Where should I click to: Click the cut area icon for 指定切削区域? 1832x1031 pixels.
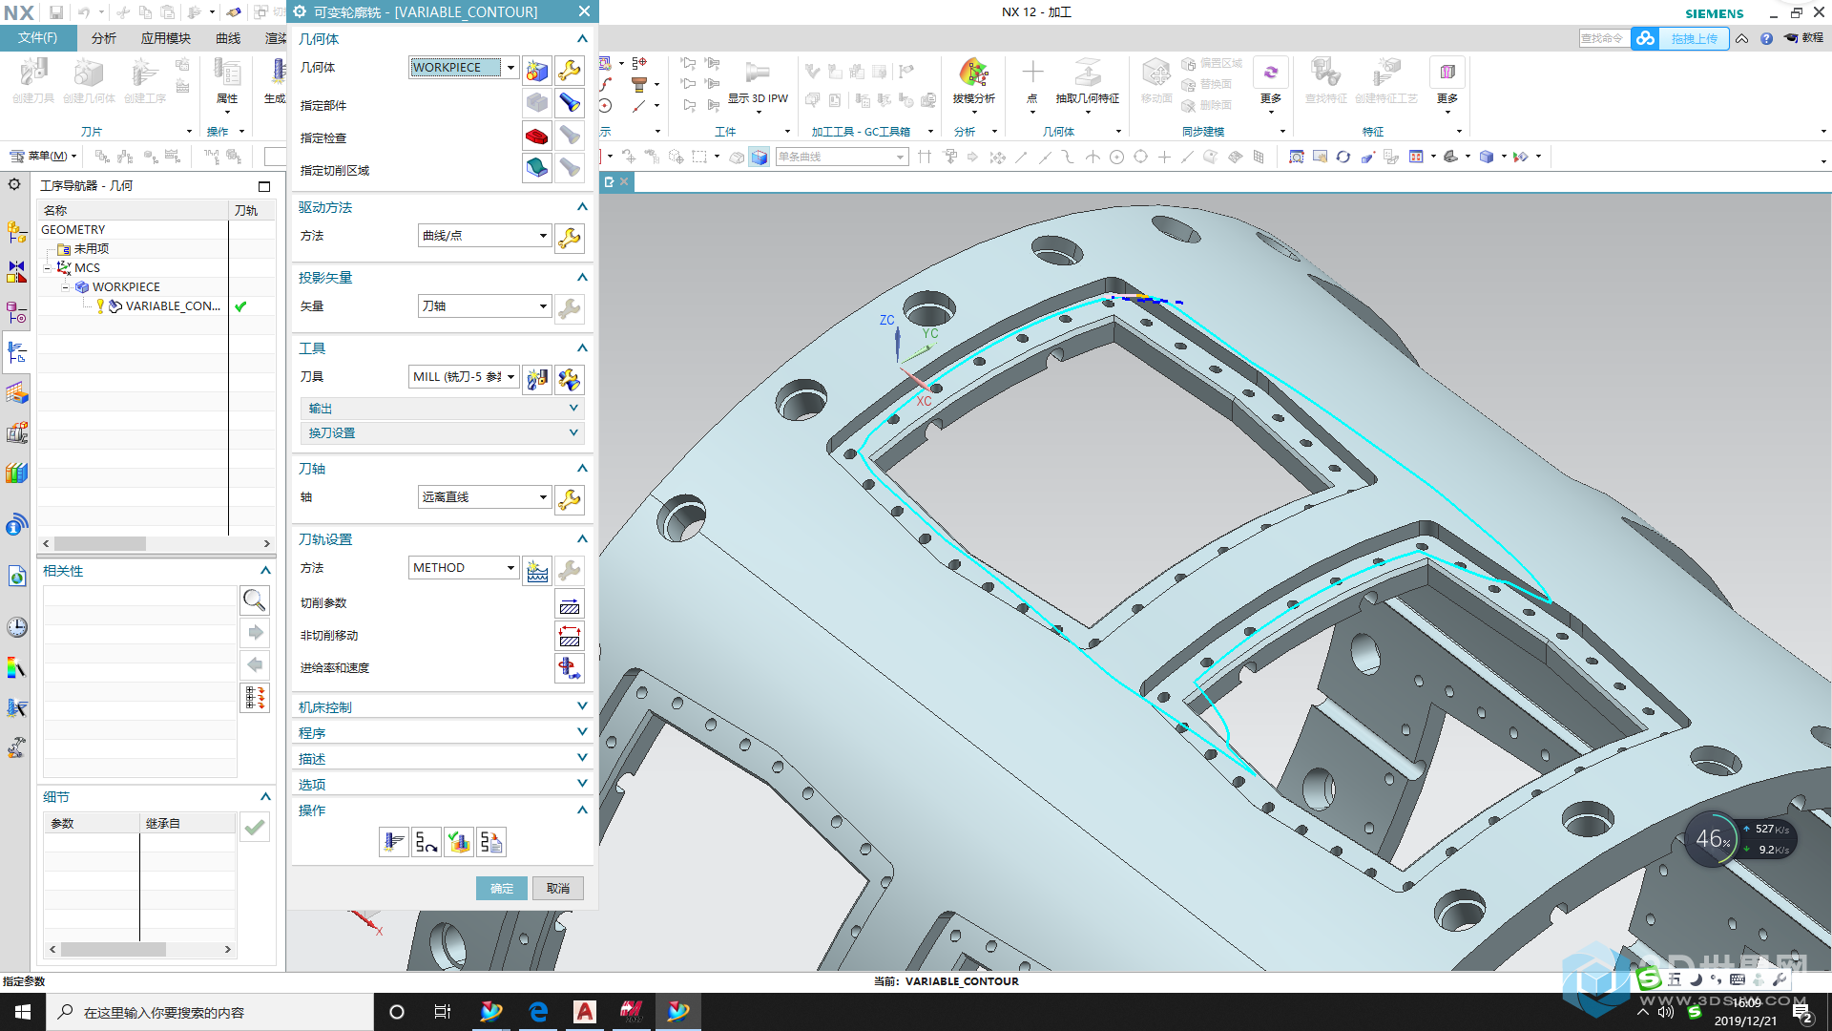pos(537,168)
